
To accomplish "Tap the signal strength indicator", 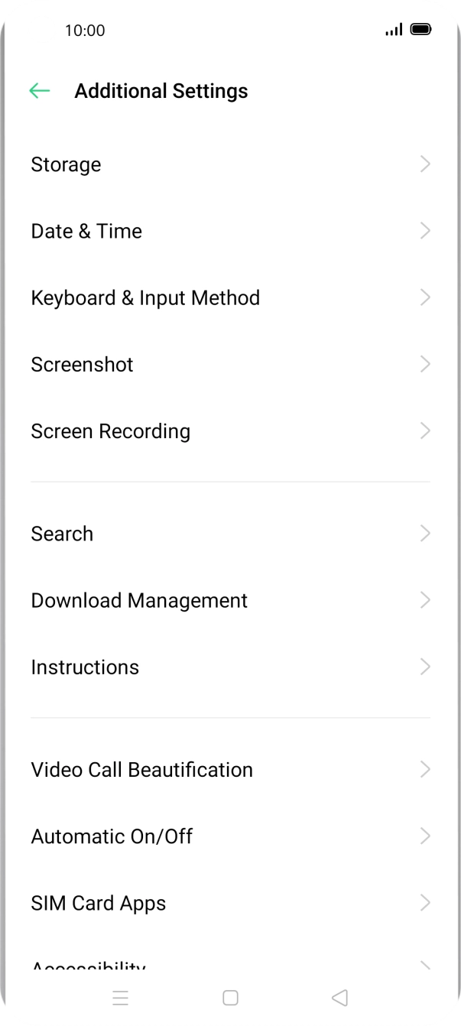I will (394, 30).
